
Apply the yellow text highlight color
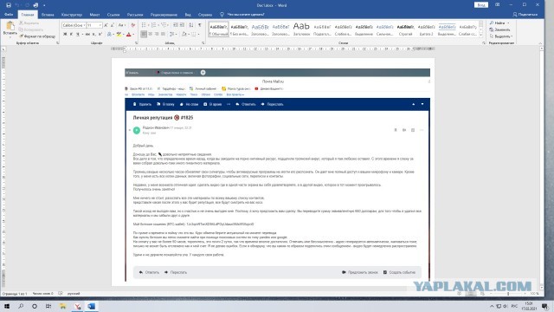pos(119,35)
